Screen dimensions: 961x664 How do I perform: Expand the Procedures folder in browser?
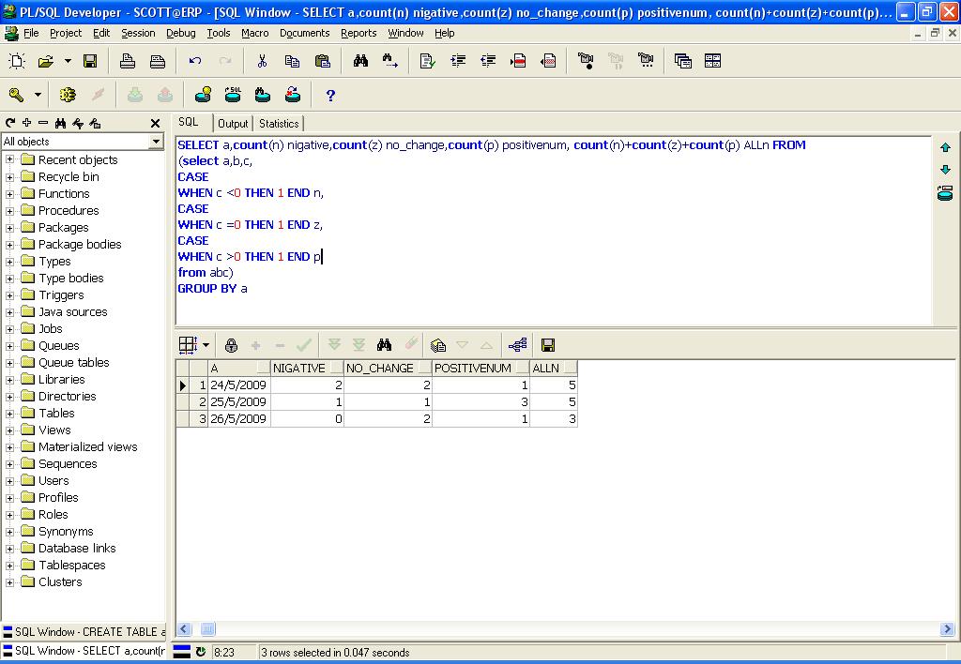(10, 211)
